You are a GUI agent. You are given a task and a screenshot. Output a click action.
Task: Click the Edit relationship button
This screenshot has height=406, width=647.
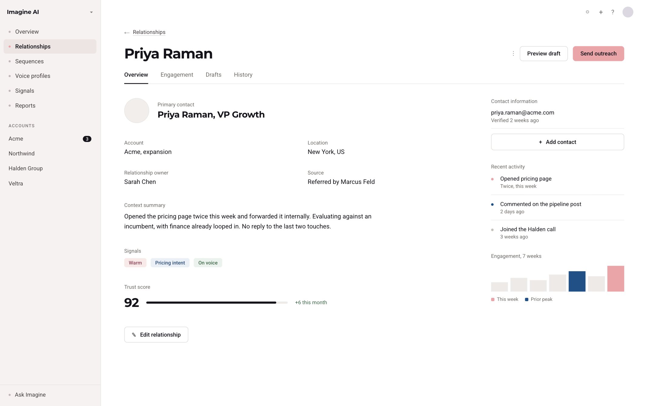[x=156, y=334]
